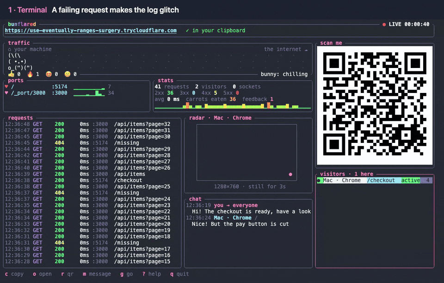The height and width of the screenshot is (283, 444).
Task: Select request row '/api/items?page=15'
Action: (x=88, y=261)
